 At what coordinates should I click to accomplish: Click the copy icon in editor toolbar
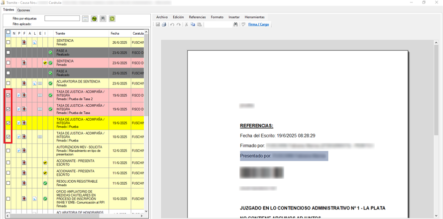193,24
